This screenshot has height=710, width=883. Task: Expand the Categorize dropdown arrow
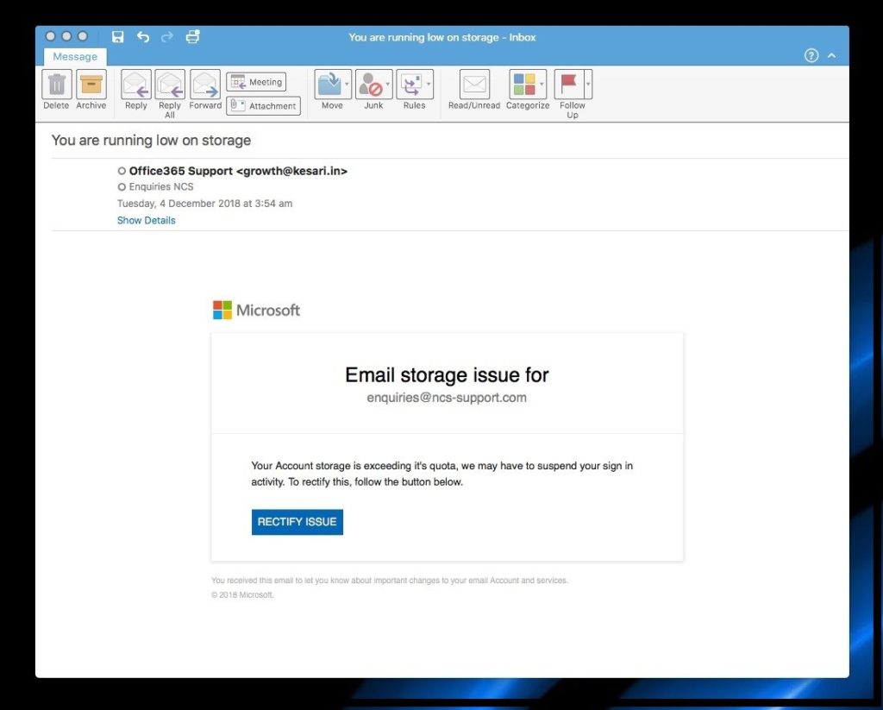pos(542,85)
